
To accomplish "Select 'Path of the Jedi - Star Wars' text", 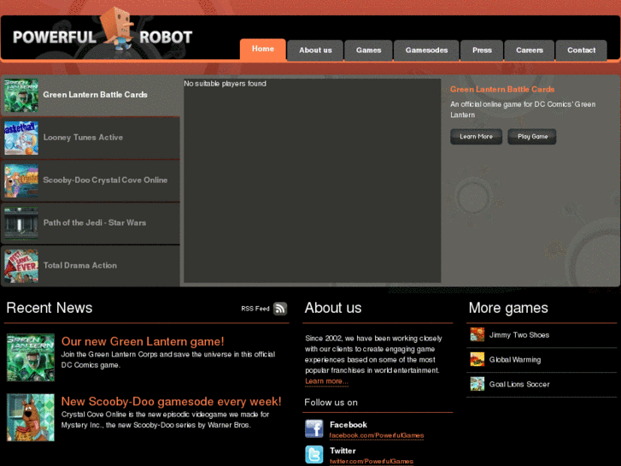I will [x=95, y=223].
